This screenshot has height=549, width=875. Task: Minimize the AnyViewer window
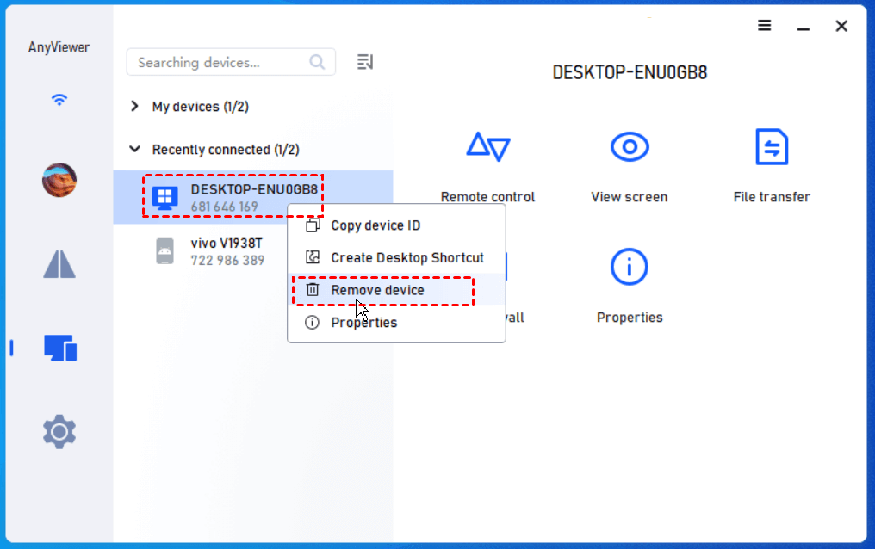click(803, 28)
